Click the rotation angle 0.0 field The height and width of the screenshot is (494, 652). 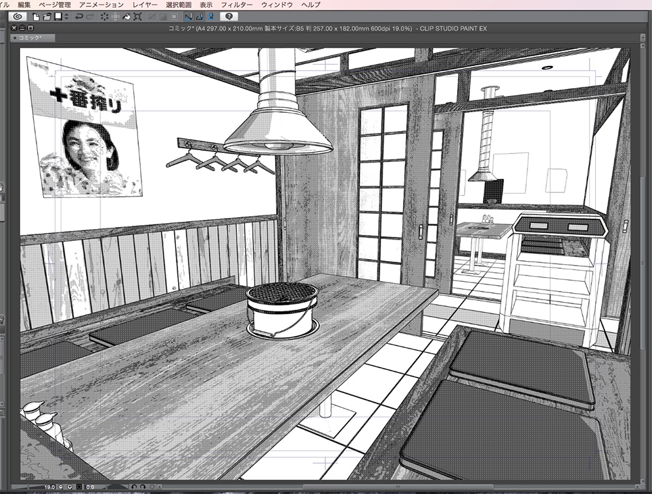click(90, 487)
